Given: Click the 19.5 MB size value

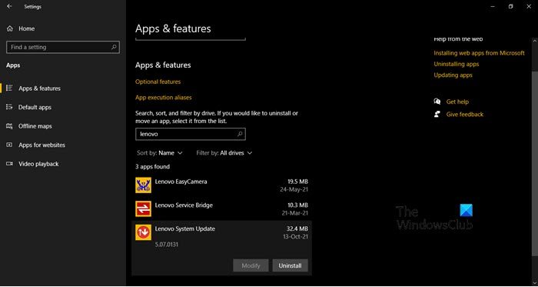Looking at the screenshot, I should 298,182.
